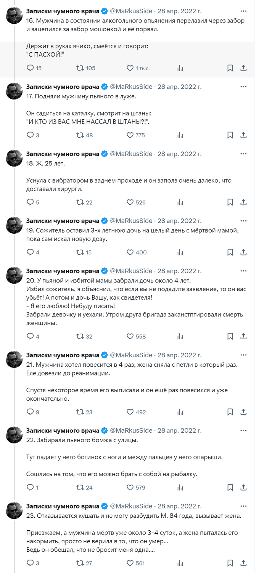Click profile avatar beside tweet 21
This screenshot has width=267, height=573.
coord(14,360)
